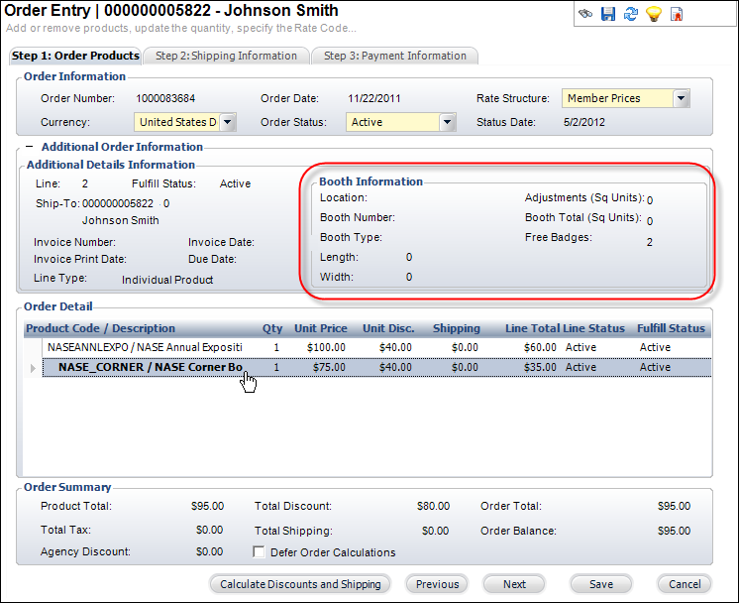This screenshot has width=739, height=603.
Task: Click the eye view icon in toolbar
Action: click(x=586, y=14)
